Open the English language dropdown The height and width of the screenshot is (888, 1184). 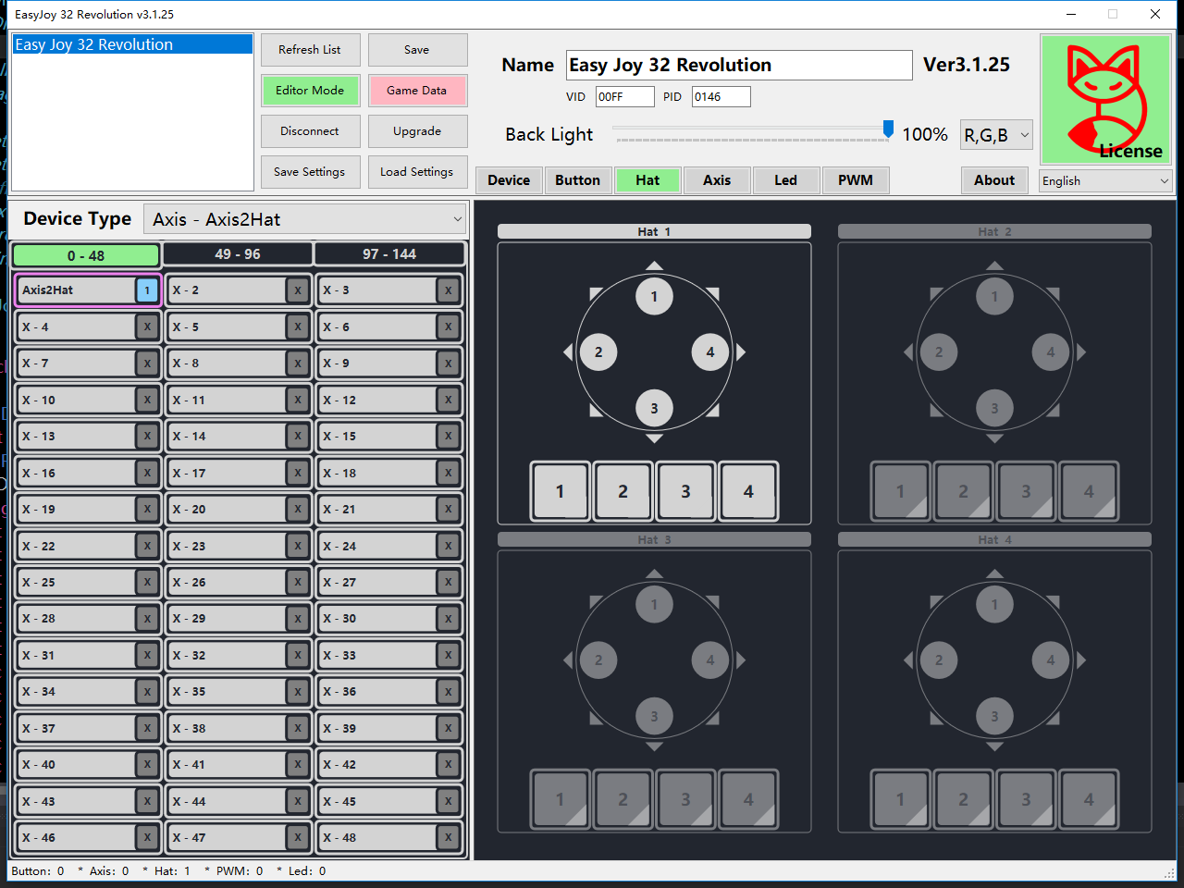[x=1105, y=181]
